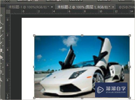135x100 pixels.
Task: Select the Move tool in the toolbar
Action: coord(1,15)
